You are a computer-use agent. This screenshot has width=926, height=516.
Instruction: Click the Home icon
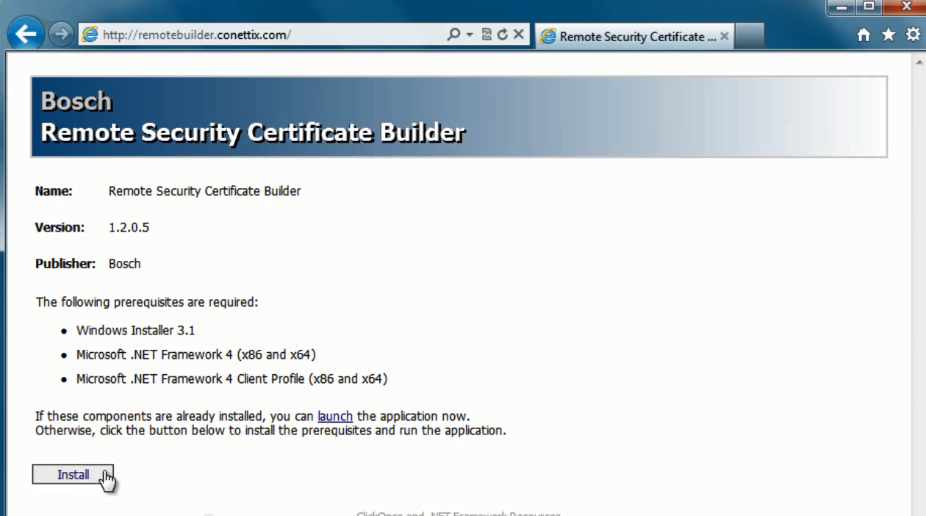tap(864, 35)
